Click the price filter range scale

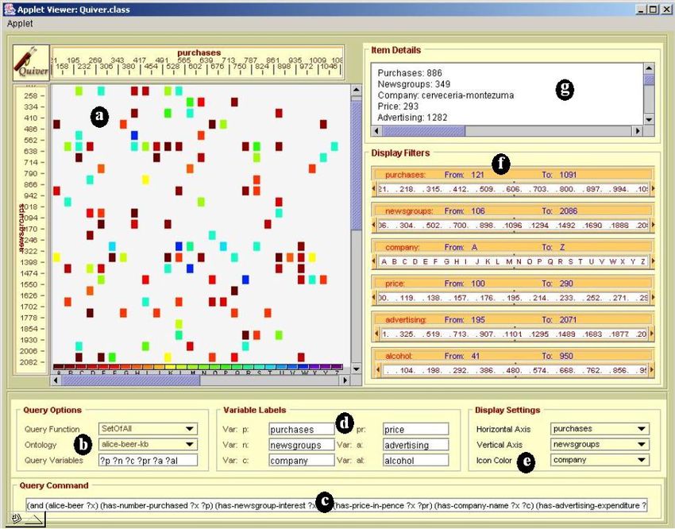pyautogui.click(x=513, y=297)
